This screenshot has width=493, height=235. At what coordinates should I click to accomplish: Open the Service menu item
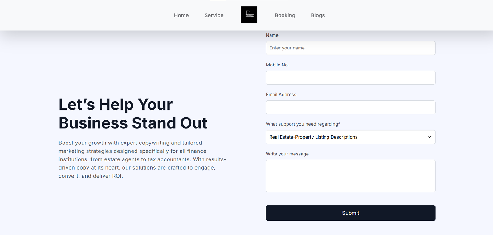pyautogui.click(x=214, y=15)
